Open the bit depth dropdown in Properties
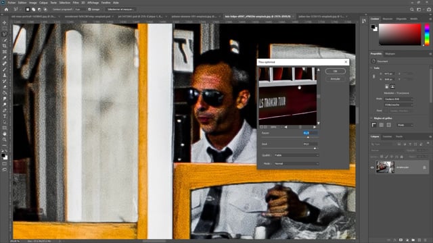 (x=398, y=105)
